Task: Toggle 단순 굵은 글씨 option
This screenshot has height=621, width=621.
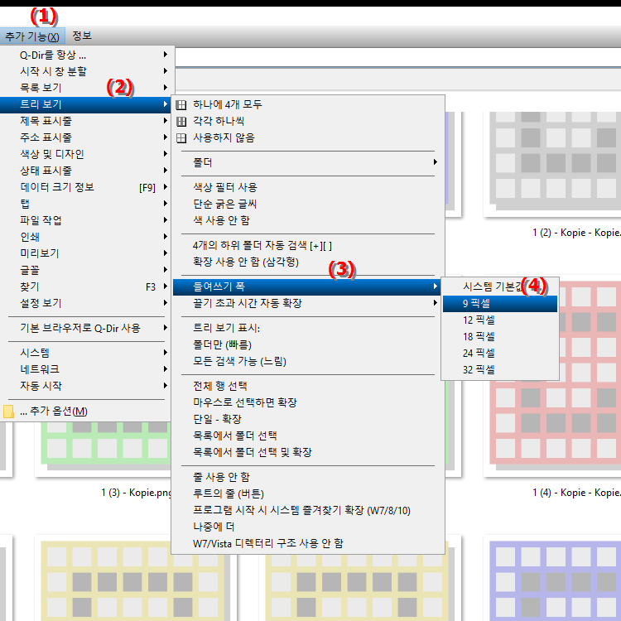Action: (308, 205)
